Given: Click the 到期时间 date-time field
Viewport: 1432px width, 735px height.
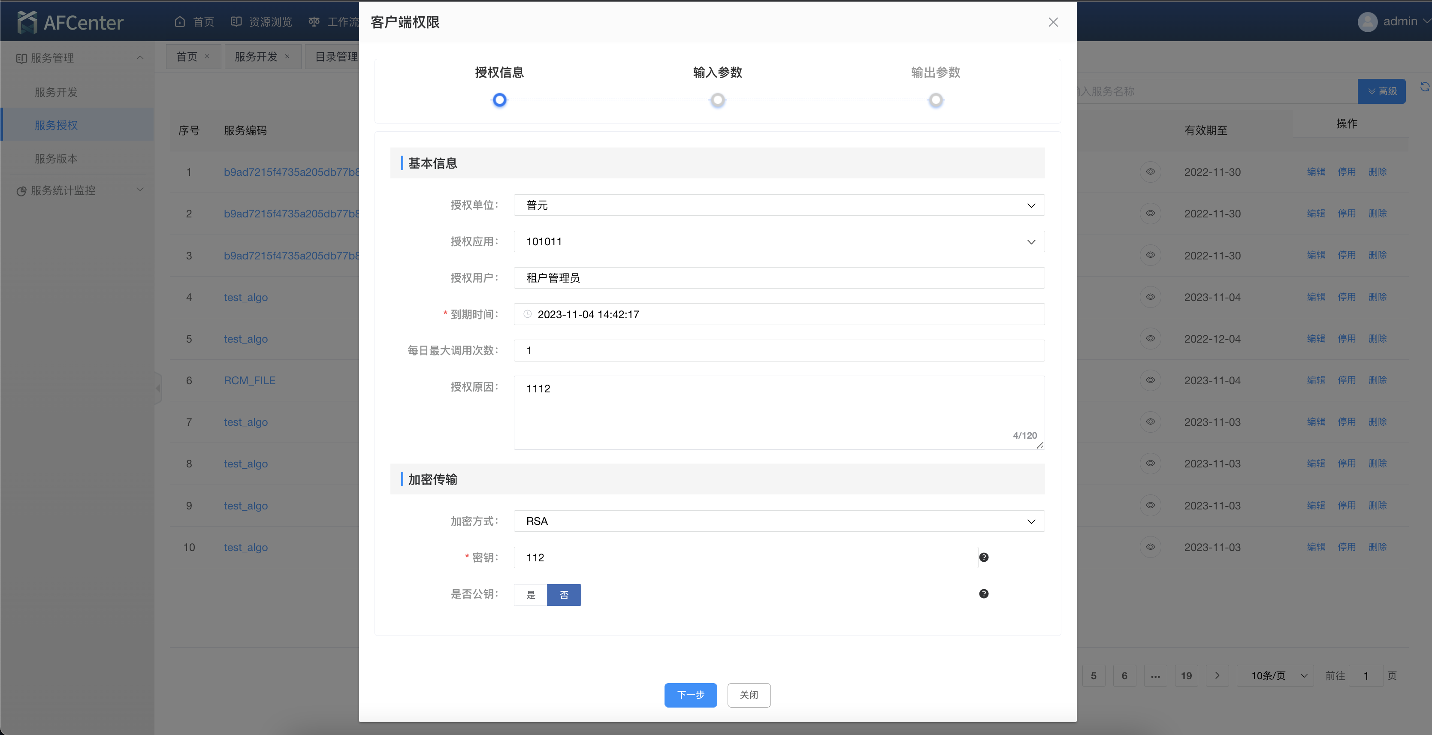Looking at the screenshot, I should point(779,314).
